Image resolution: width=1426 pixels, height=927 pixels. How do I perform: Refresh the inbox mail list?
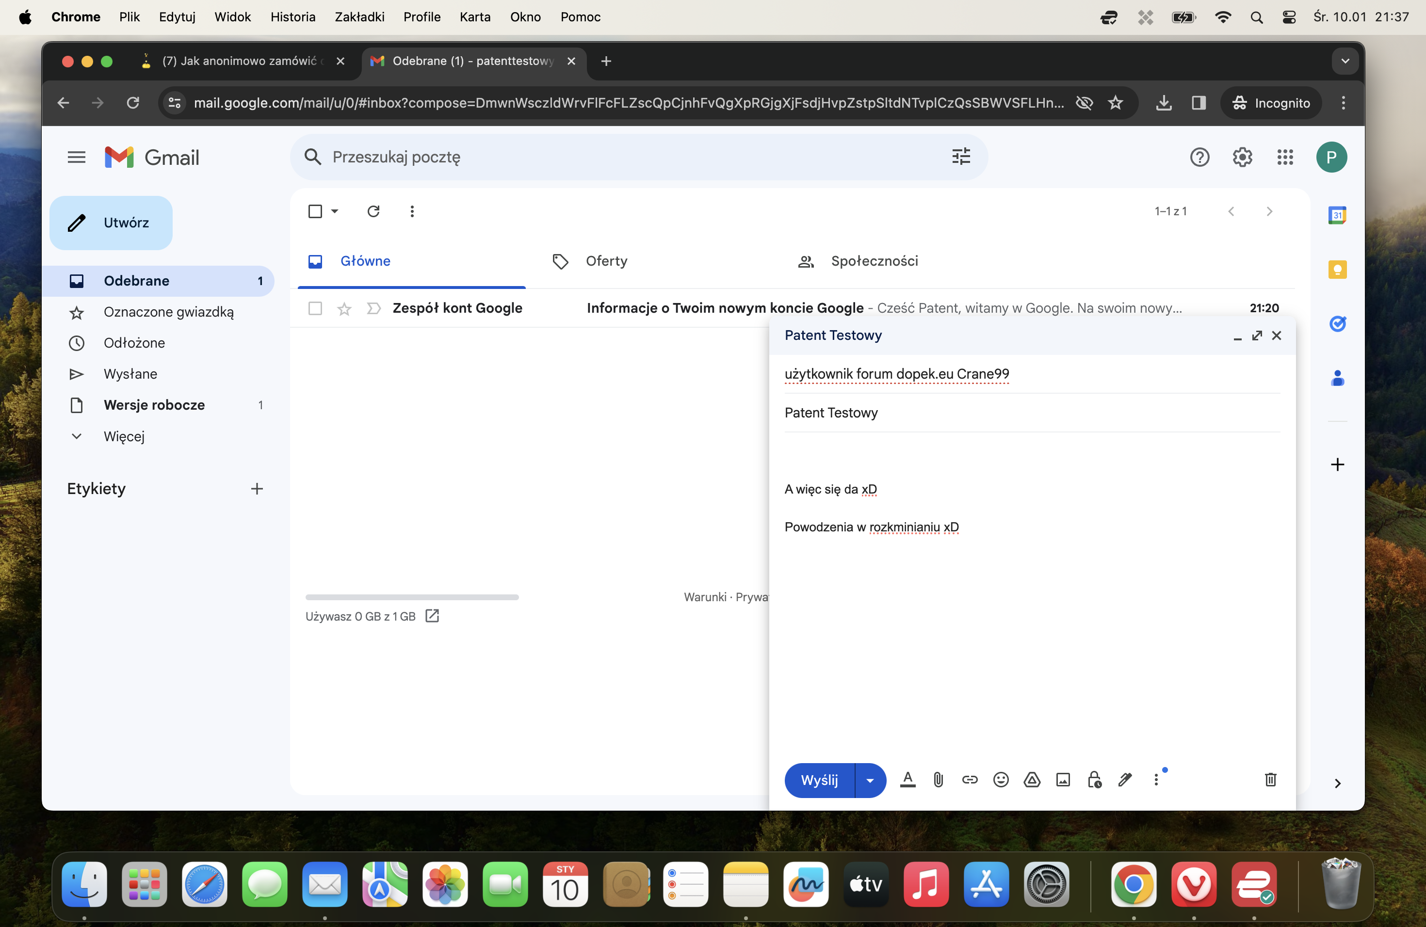pos(373,211)
